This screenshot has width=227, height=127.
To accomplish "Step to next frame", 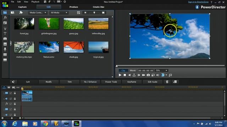I will coord(139,75).
